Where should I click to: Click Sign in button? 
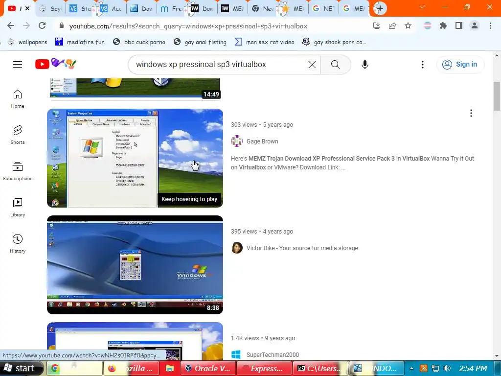tap(460, 64)
